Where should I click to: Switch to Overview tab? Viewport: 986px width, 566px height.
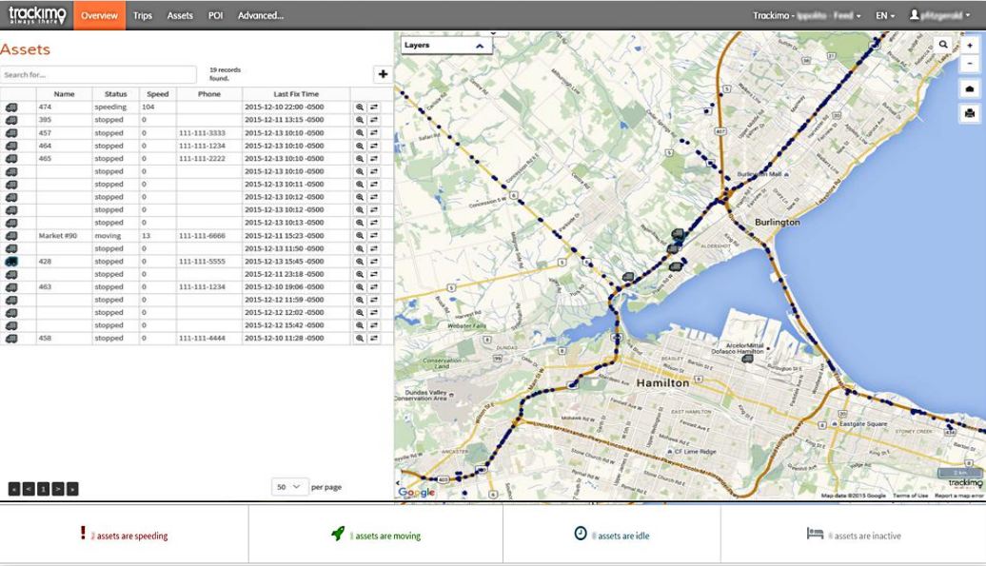(99, 15)
